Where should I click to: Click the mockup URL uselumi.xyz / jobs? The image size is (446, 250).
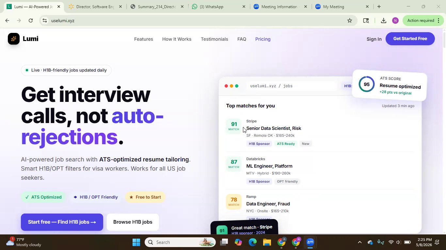271,86
